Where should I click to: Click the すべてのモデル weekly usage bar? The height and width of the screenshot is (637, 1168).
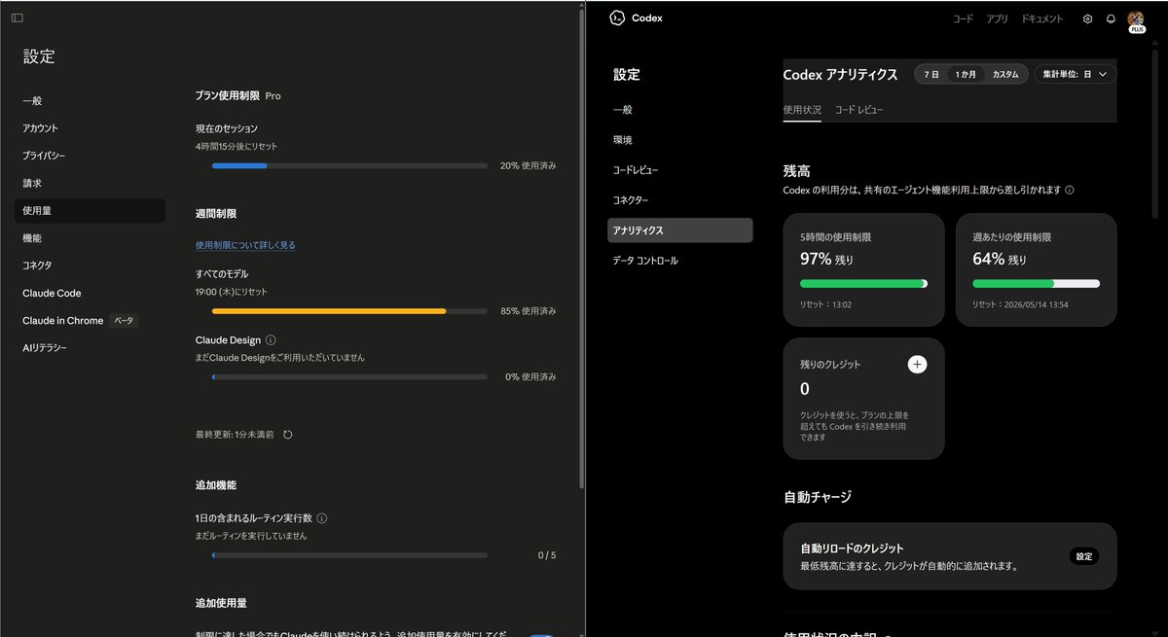pos(349,311)
